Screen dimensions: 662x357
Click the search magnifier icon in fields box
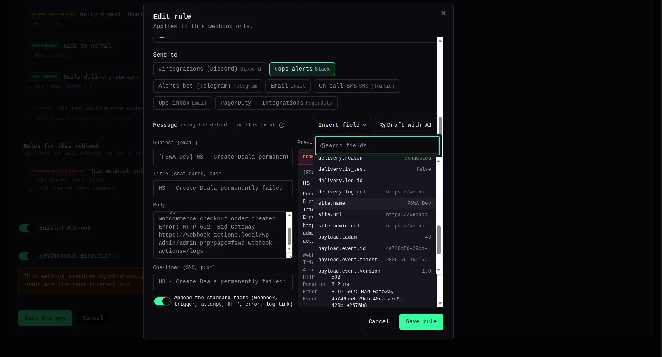(x=323, y=146)
